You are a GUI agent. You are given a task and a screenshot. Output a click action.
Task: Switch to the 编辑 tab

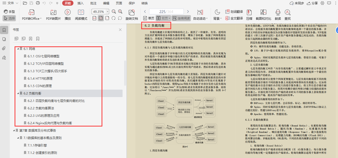tap(106, 3)
